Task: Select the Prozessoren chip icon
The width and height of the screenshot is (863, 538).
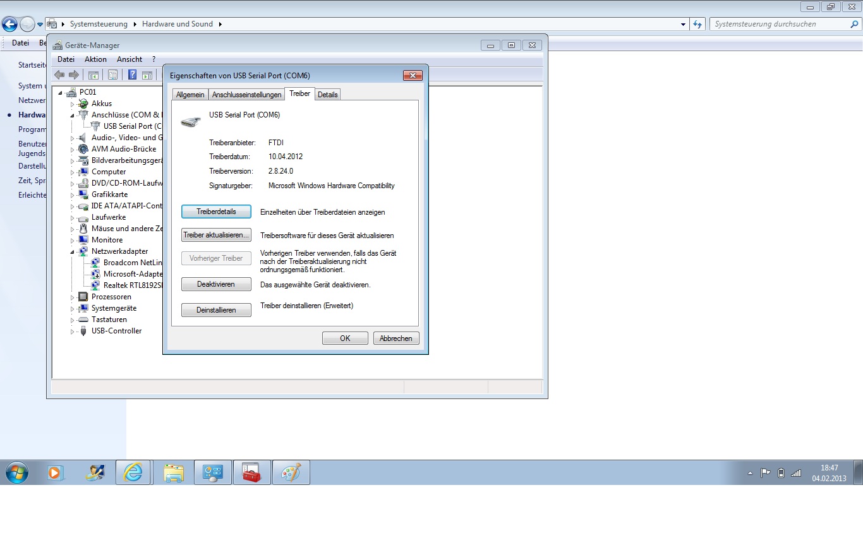Action: click(83, 296)
